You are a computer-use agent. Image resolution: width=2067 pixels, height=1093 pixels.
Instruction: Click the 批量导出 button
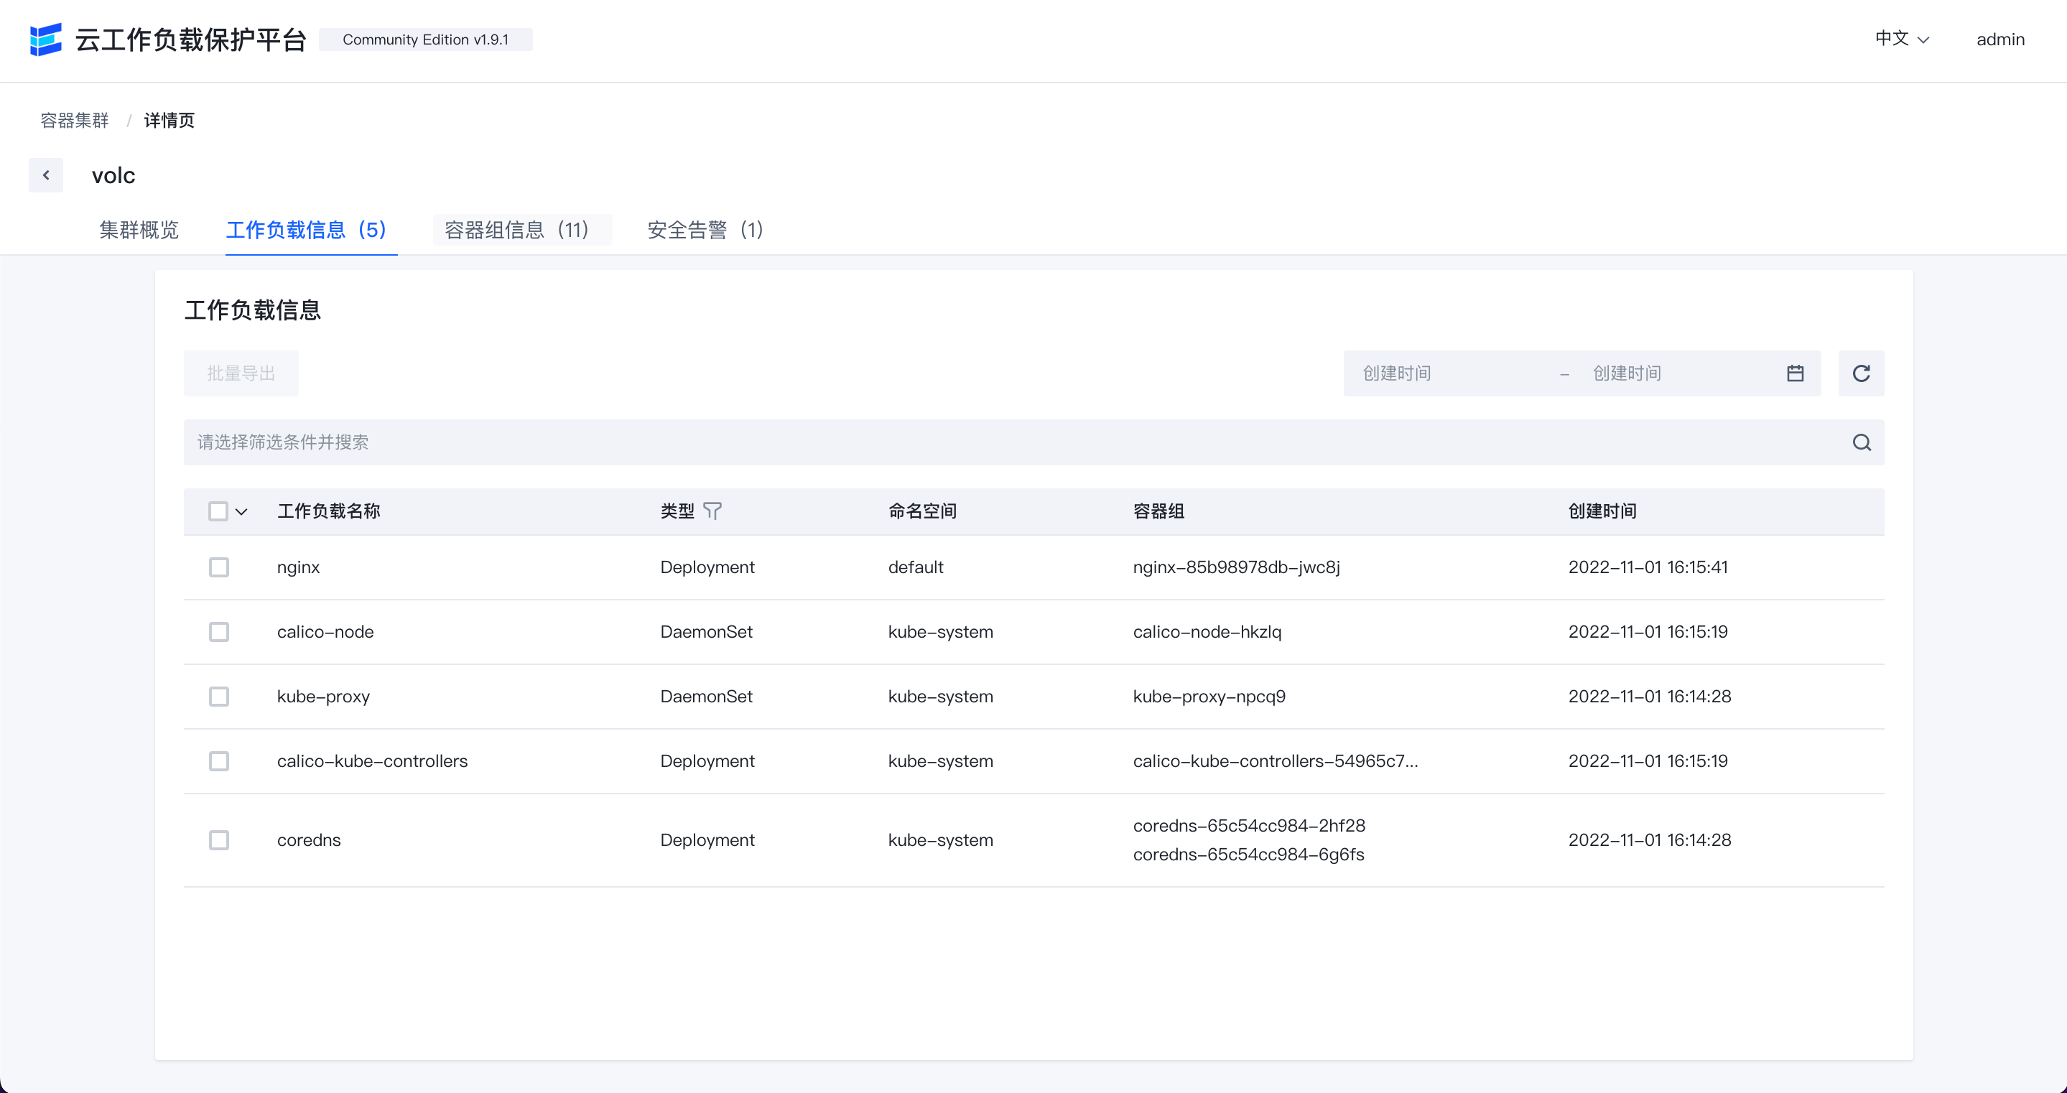tap(241, 373)
